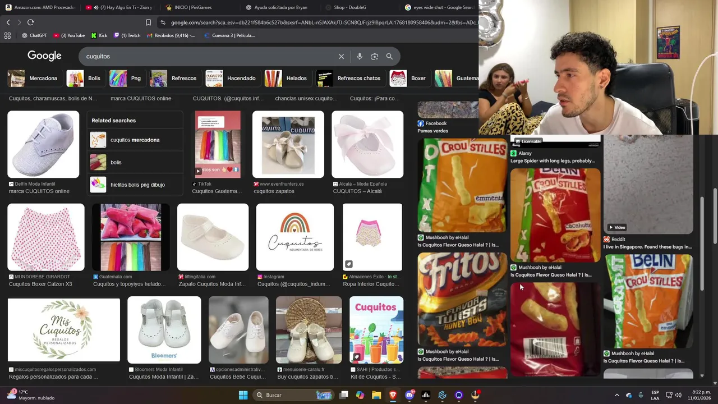The height and width of the screenshot is (404, 718).
Task: Open the Guatemala.com helados image
Action: [x=131, y=237]
